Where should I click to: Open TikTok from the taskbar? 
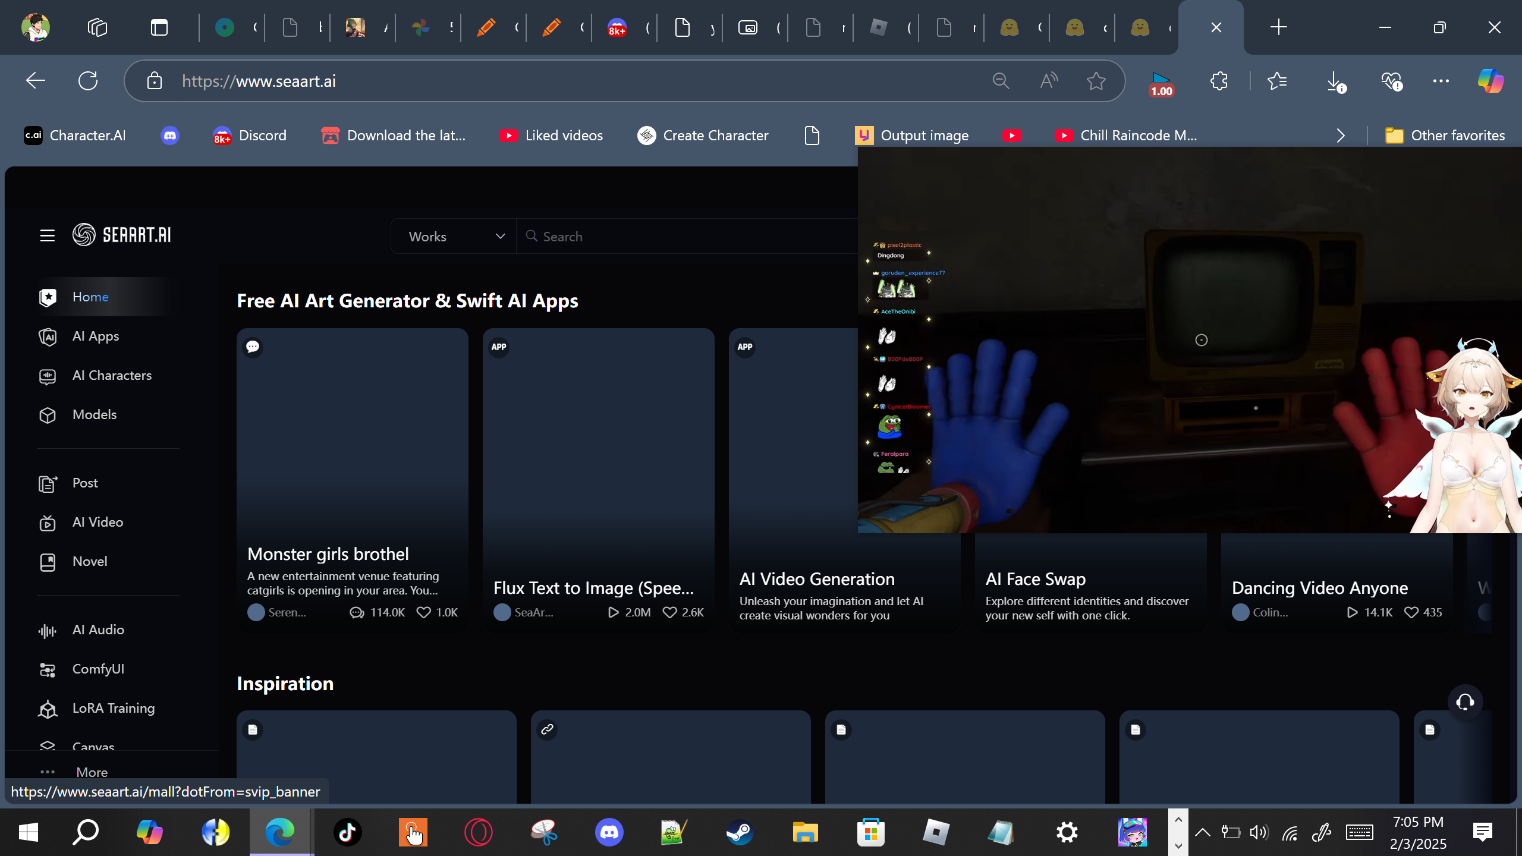pos(348,832)
